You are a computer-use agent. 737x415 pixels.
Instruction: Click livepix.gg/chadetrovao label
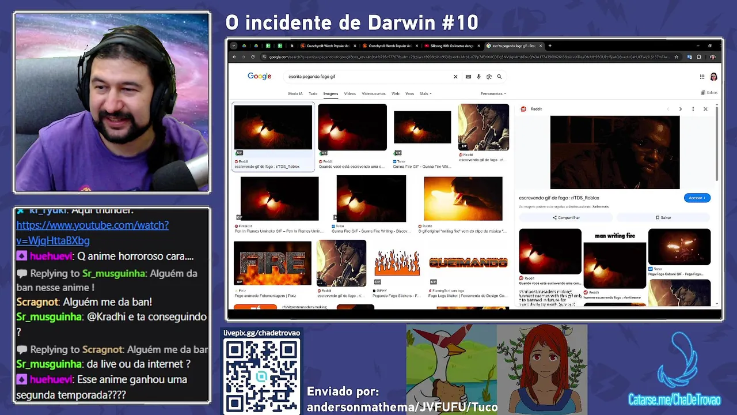point(262,333)
